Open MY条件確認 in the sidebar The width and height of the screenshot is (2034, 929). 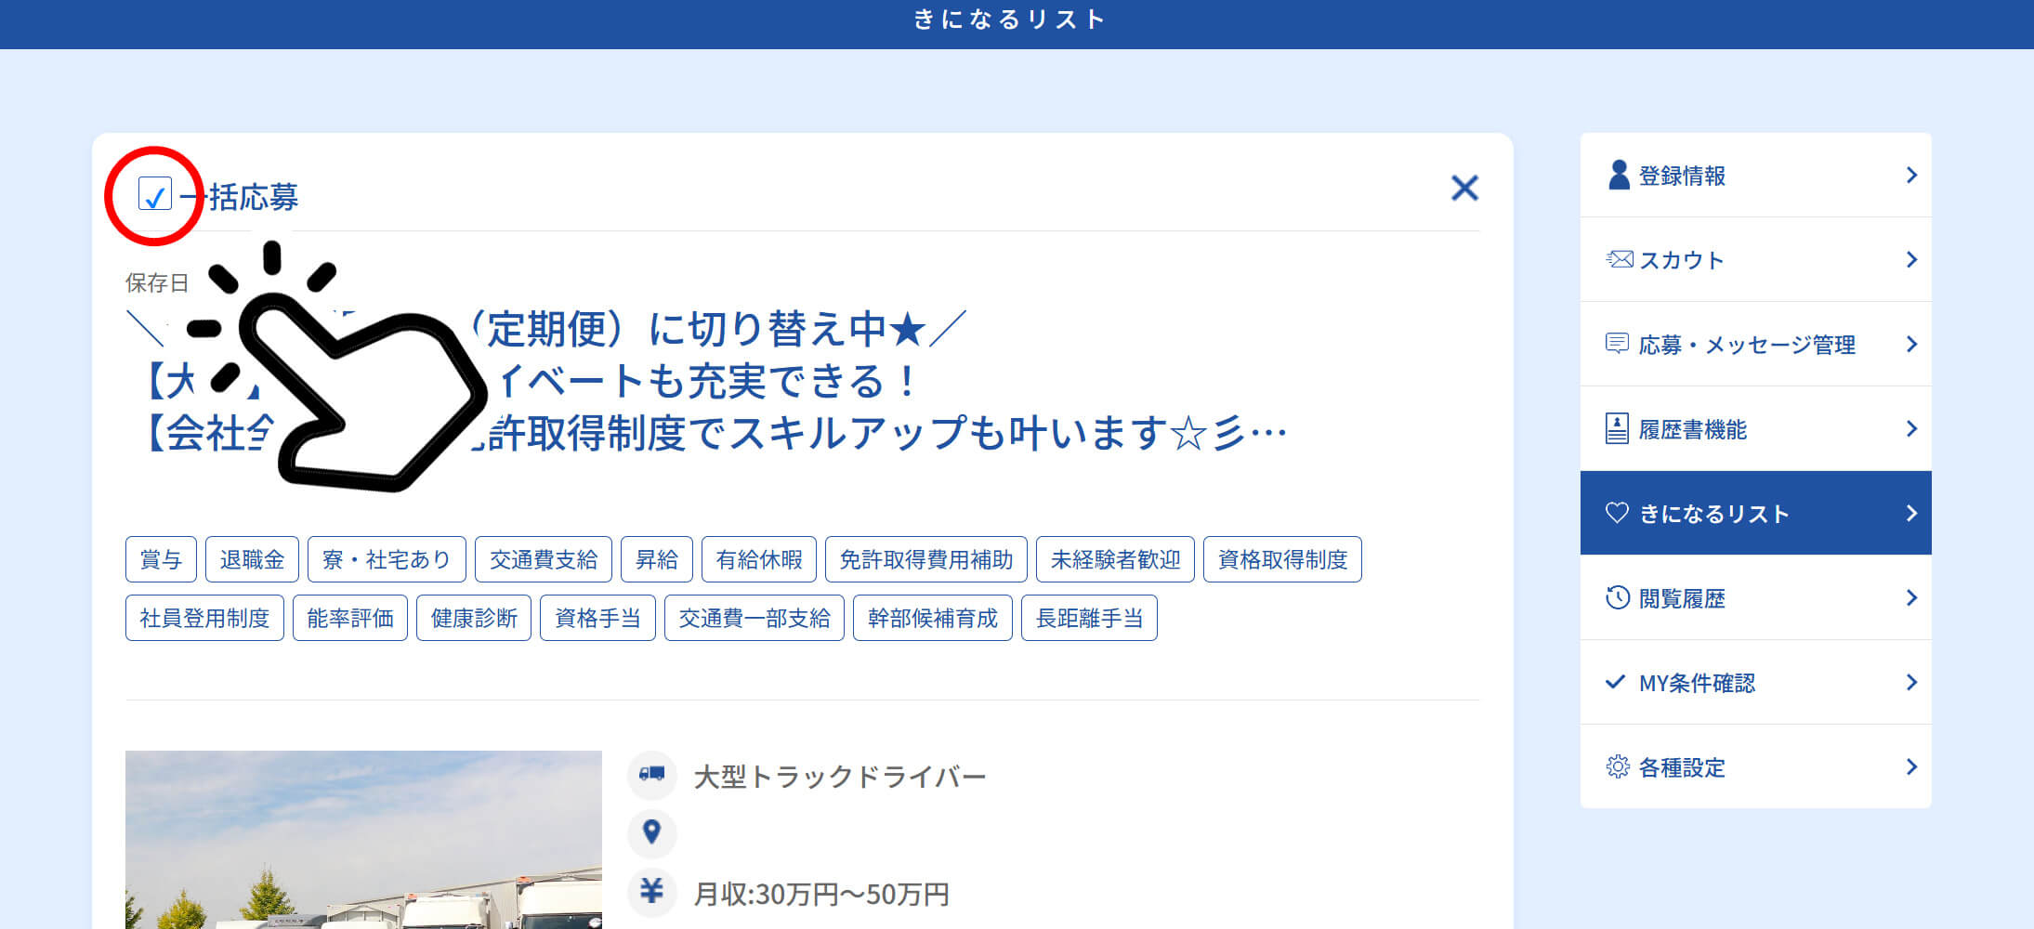tap(1755, 682)
